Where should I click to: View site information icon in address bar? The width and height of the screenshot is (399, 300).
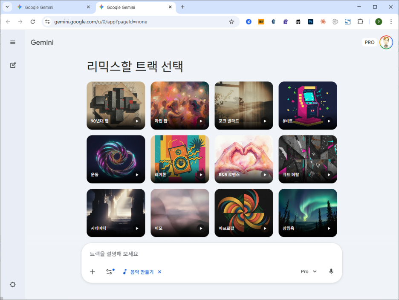48,22
